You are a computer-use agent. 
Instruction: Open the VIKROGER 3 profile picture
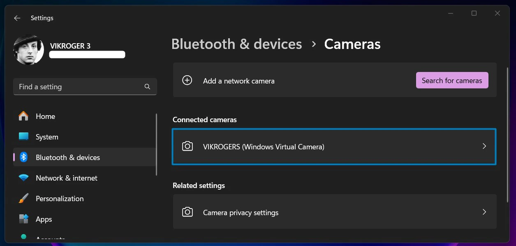click(29, 50)
